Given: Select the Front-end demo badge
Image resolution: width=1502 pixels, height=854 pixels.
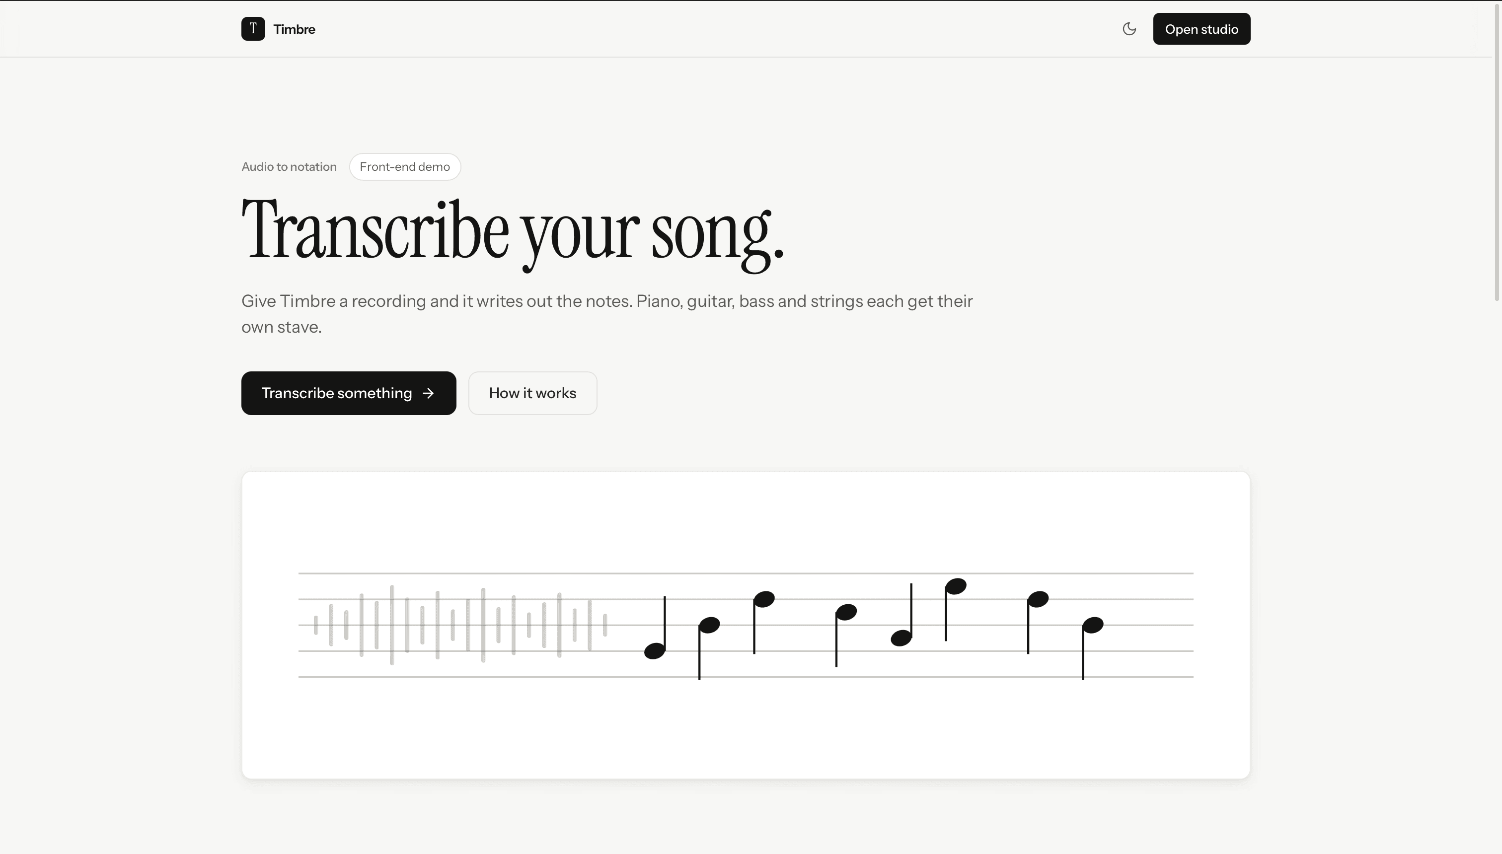Looking at the screenshot, I should tap(405, 166).
